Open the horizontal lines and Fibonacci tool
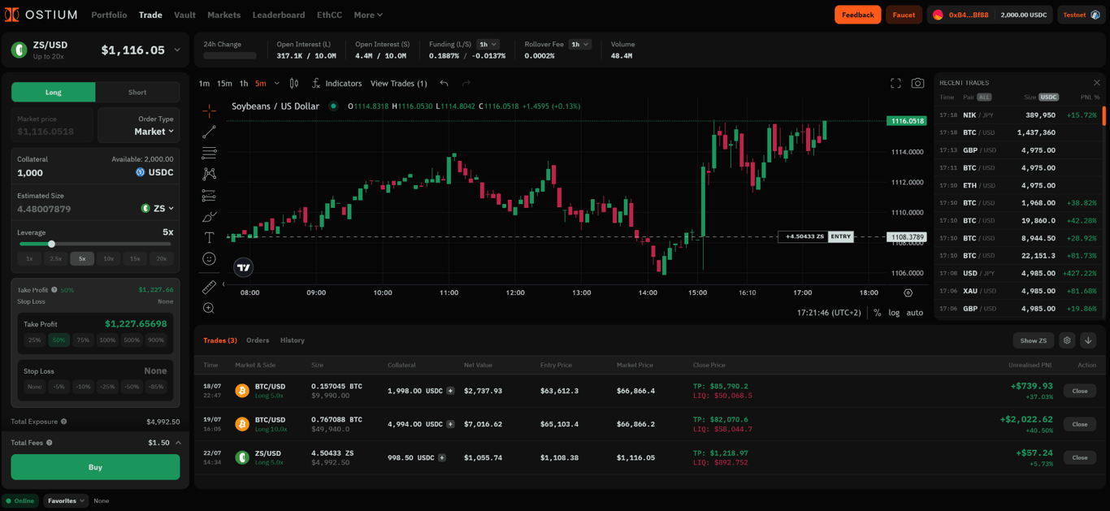 (210, 153)
